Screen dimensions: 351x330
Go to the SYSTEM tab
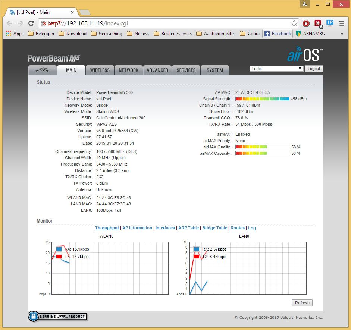click(x=215, y=70)
